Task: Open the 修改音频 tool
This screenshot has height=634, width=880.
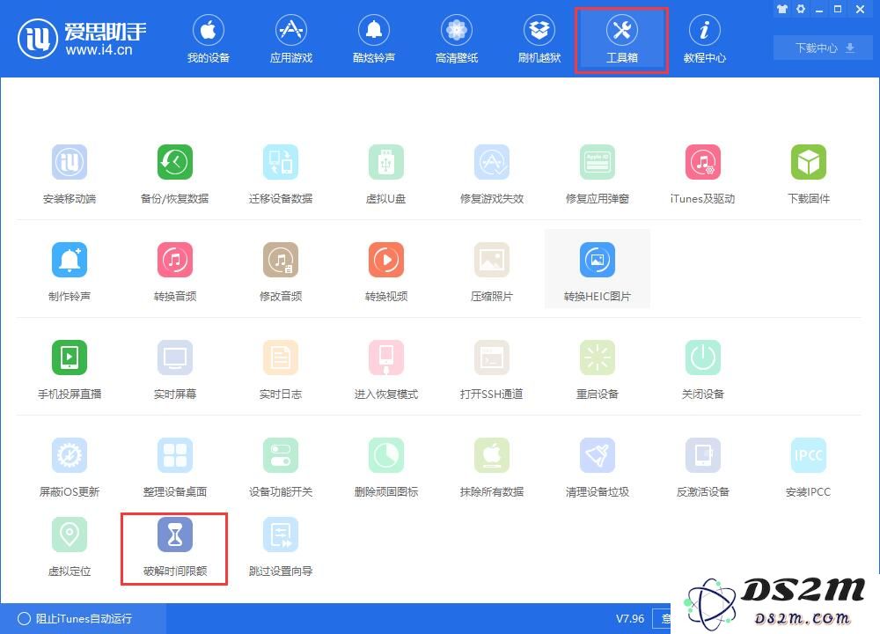Action: [x=281, y=272]
